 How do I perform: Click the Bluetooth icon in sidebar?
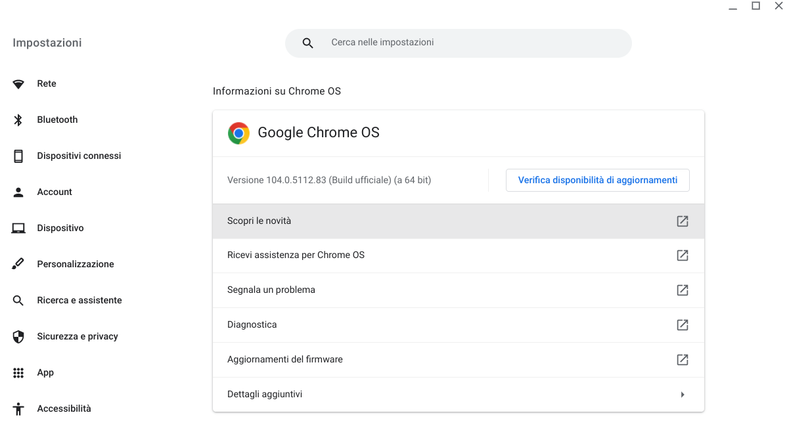[18, 120]
